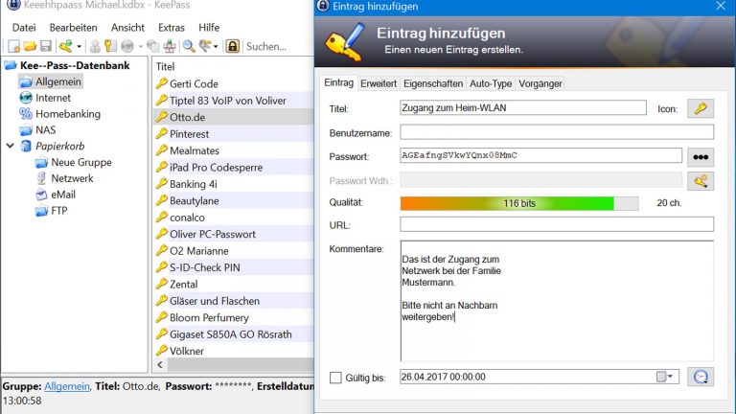736x414 pixels.
Task: Open the Datei menu
Action: (x=24, y=27)
